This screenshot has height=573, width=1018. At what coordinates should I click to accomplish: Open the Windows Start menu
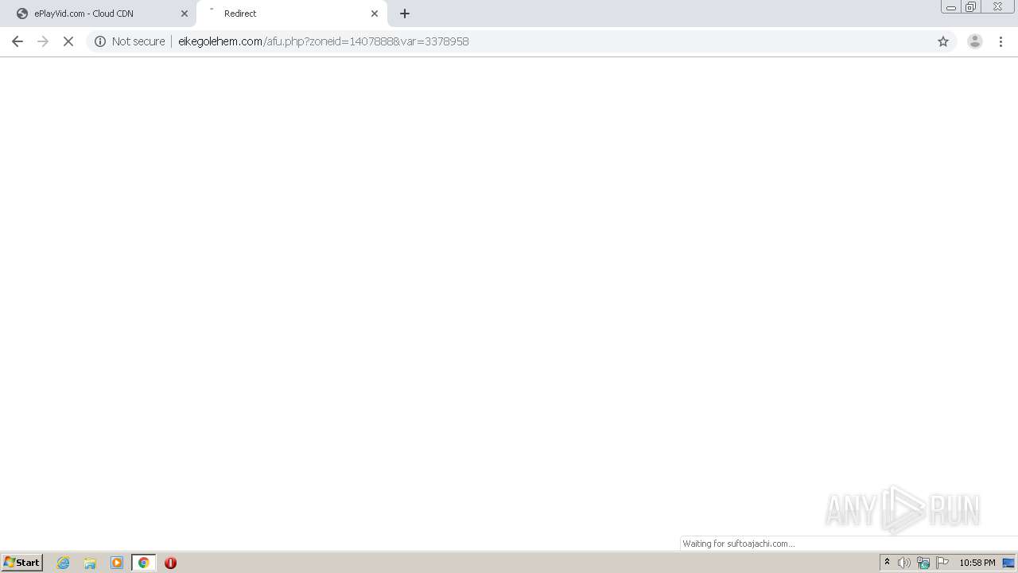22,563
